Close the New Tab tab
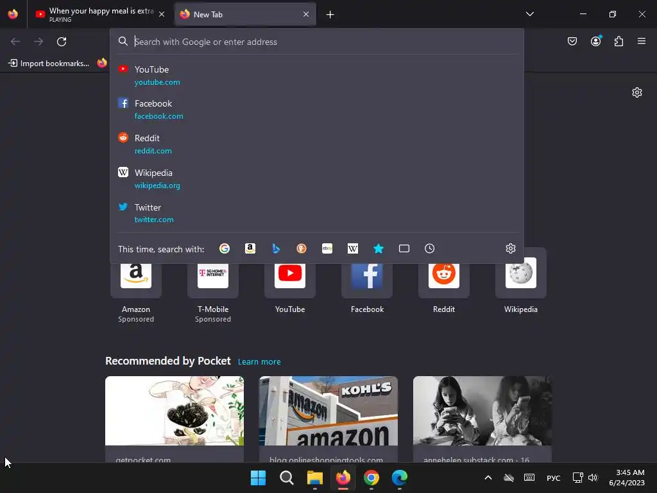The height and width of the screenshot is (493, 657). [306, 14]
